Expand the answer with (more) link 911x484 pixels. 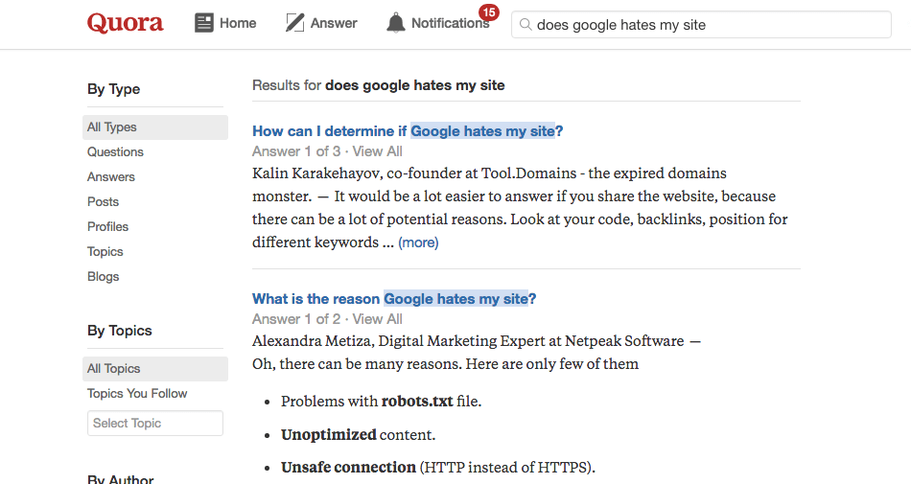click(418, 242)
